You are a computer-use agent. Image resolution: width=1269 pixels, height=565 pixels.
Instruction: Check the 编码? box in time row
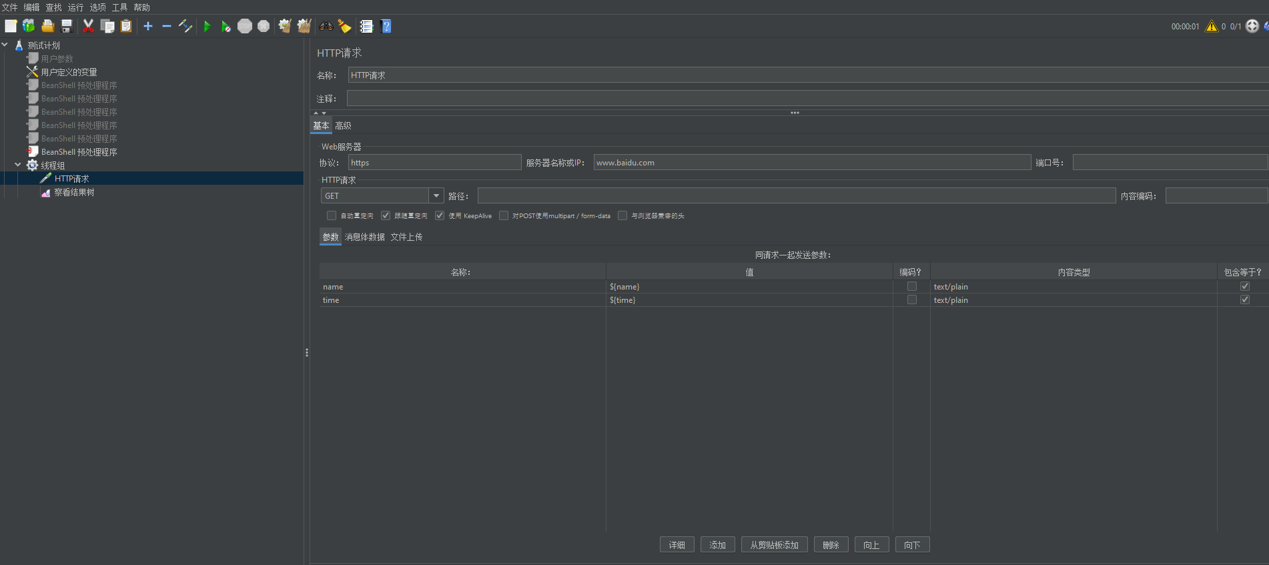912,300
